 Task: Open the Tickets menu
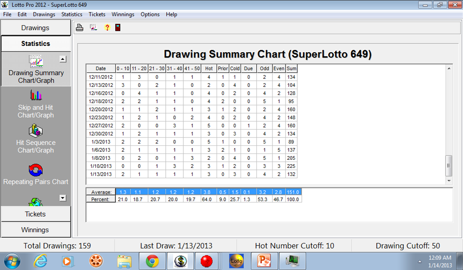pos(97,14)
